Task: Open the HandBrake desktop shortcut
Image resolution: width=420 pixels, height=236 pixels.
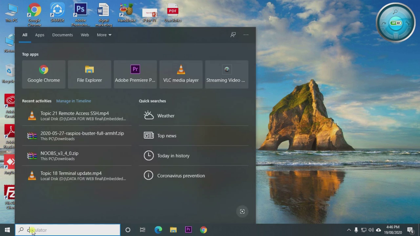Action: coord(127,13)
